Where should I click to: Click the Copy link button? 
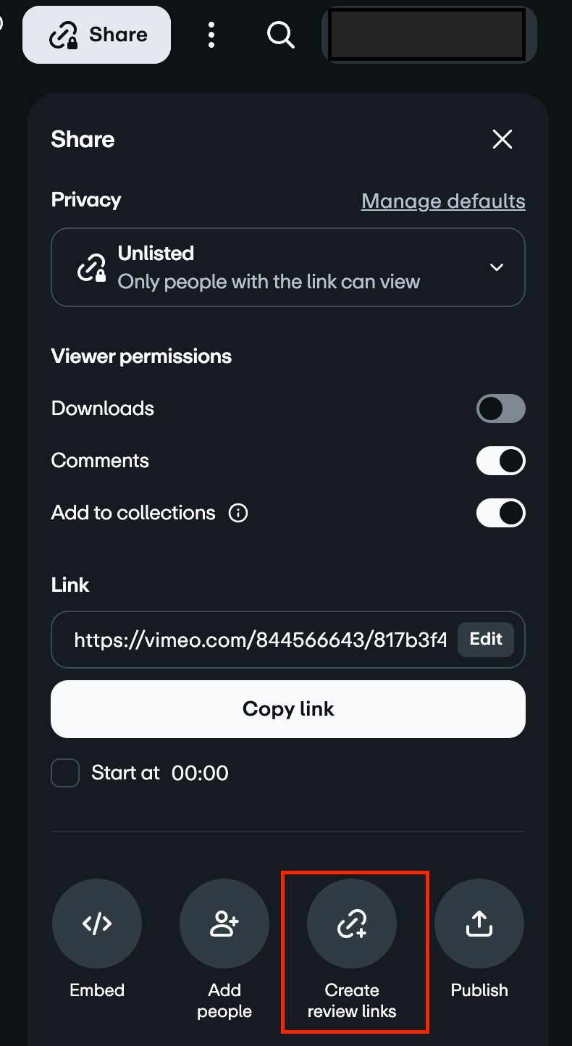pos(288,709)
